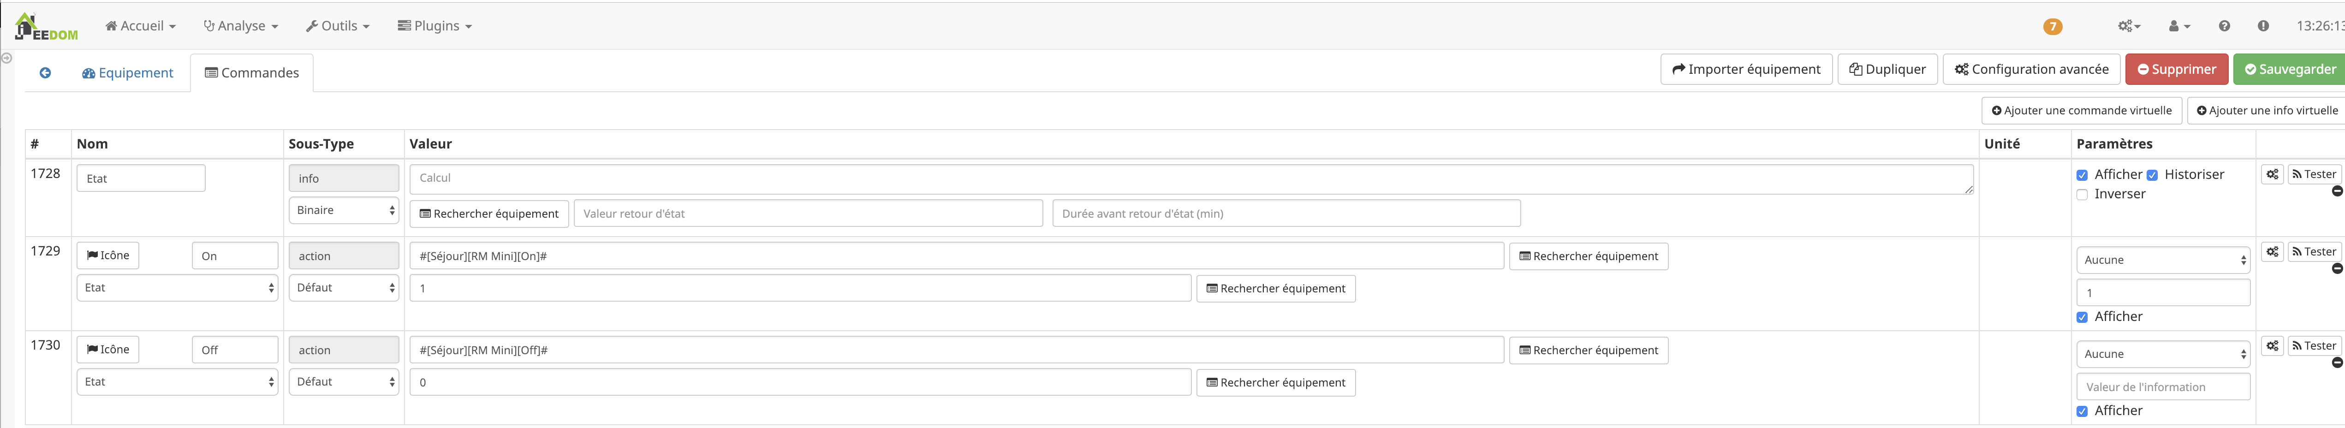
Task: Open the gears settings menu in the top bar
Action: 2129,26
